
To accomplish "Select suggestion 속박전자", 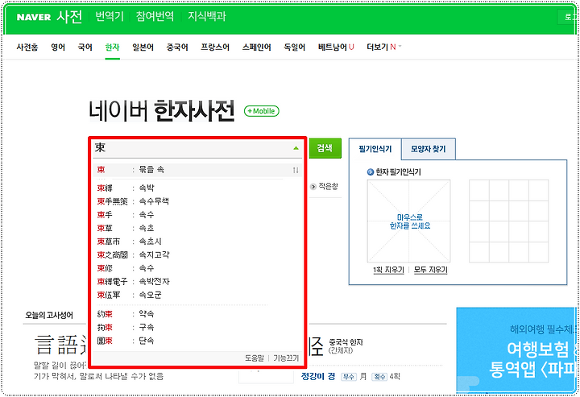I will point(197,282).
